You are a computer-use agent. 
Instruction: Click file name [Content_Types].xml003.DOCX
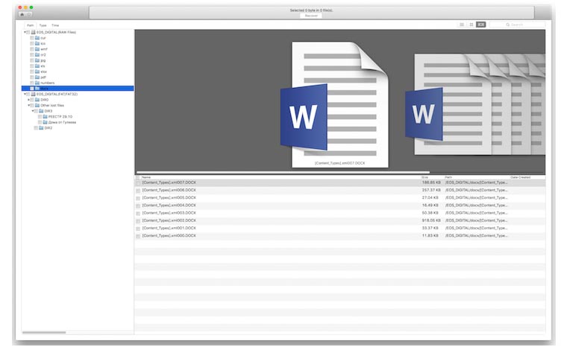click(x=169, y=213)
